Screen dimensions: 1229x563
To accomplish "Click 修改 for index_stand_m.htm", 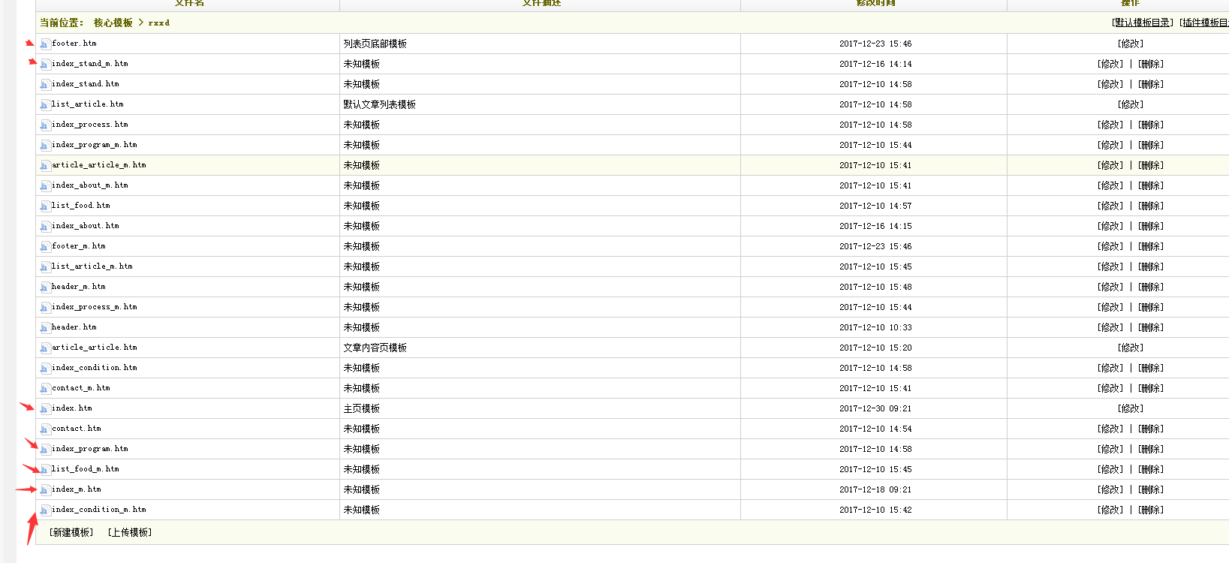I will (1110, 65).
